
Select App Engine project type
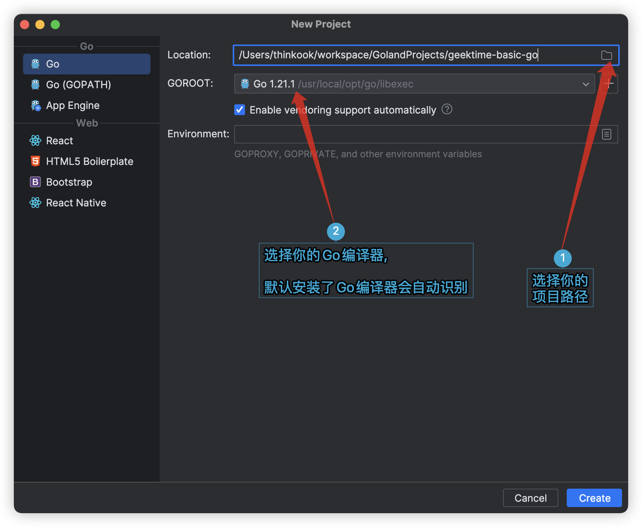pos(87,105)
